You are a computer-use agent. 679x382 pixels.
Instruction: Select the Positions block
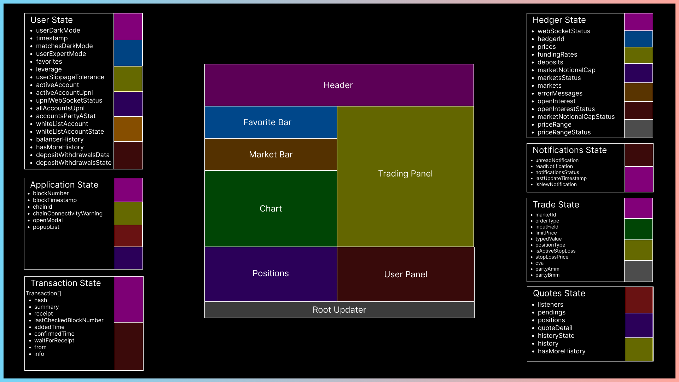tap(271, 274)
